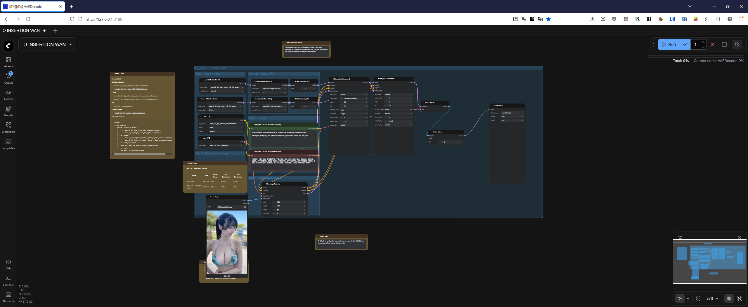Increase fps in Create Video node

[x=461, y=142]
